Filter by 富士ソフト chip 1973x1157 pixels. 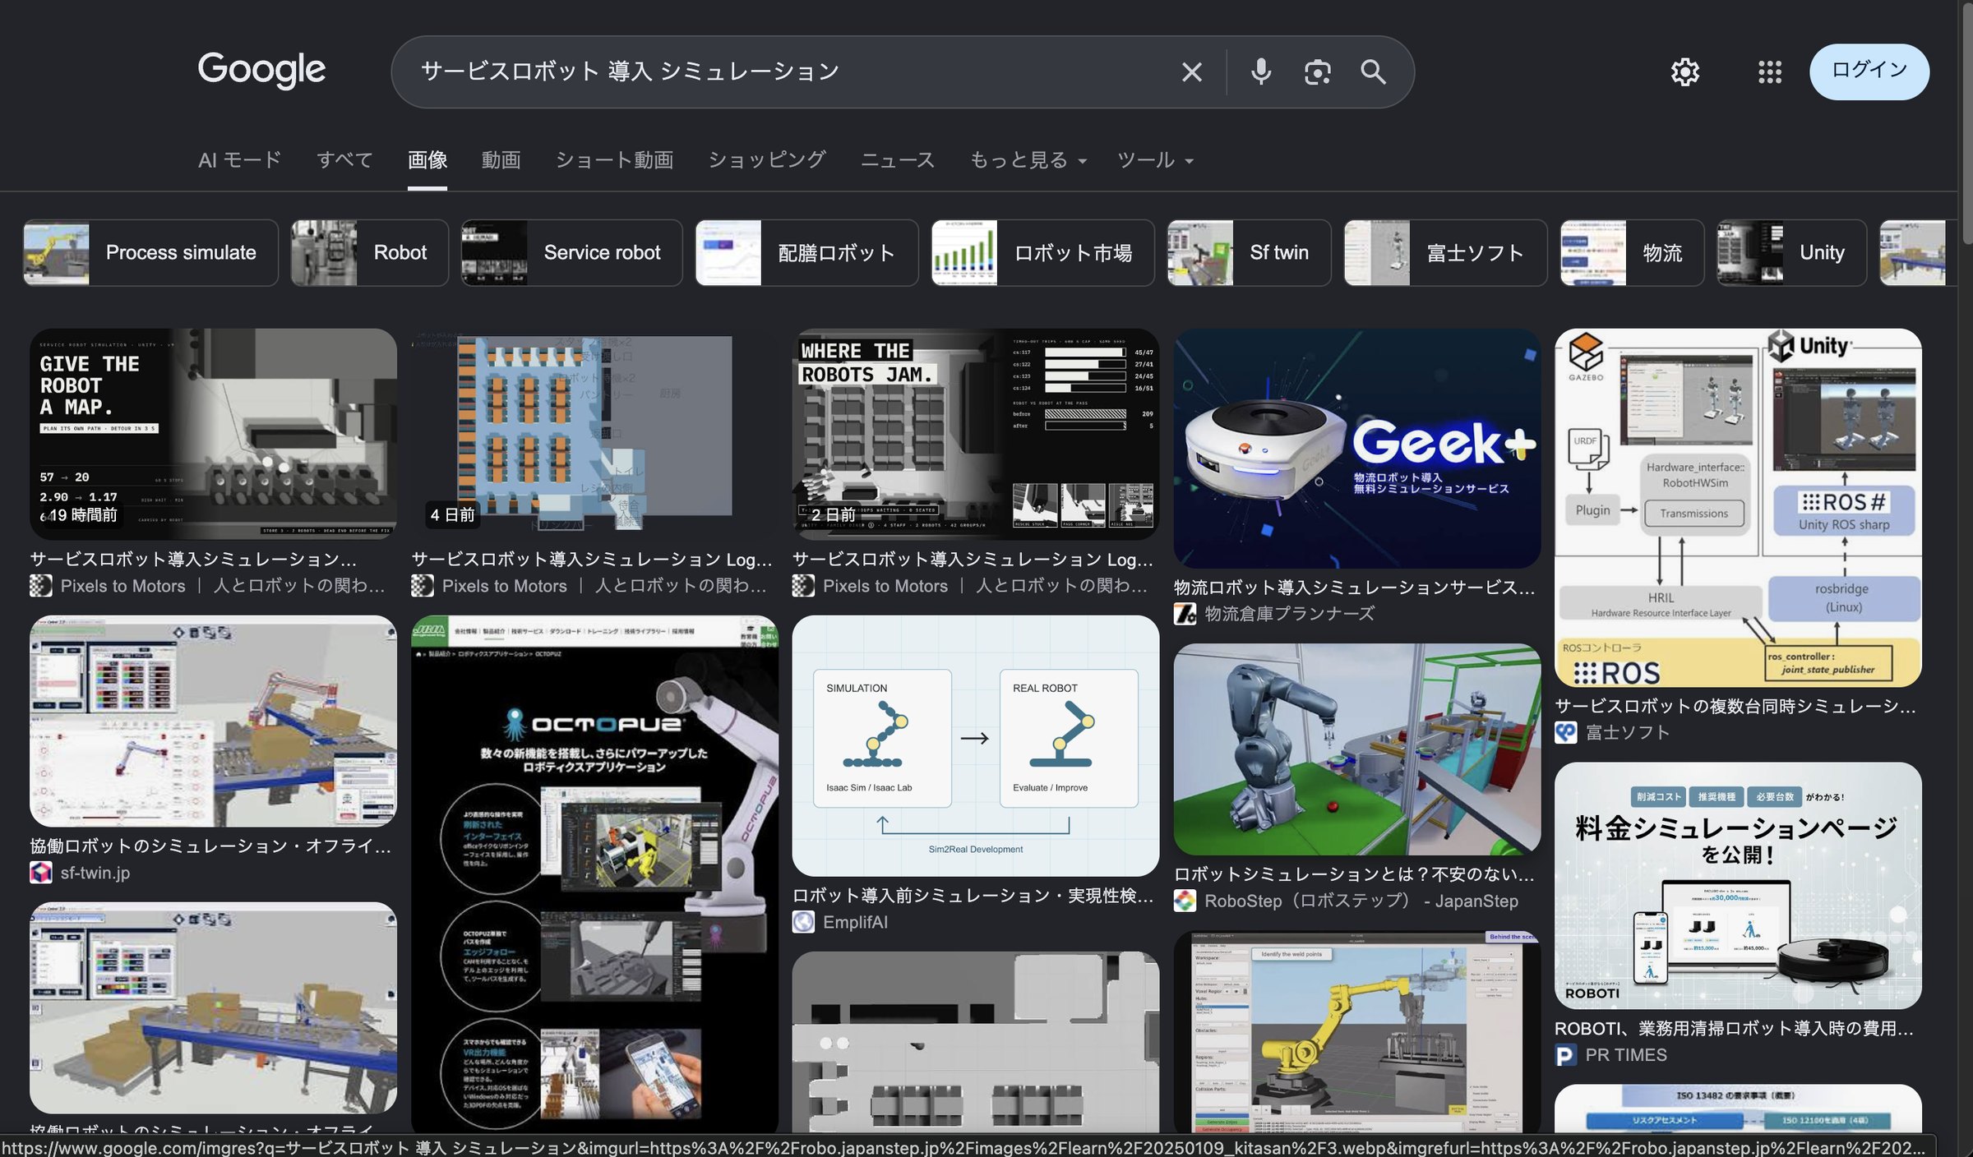pos(1445,253)
